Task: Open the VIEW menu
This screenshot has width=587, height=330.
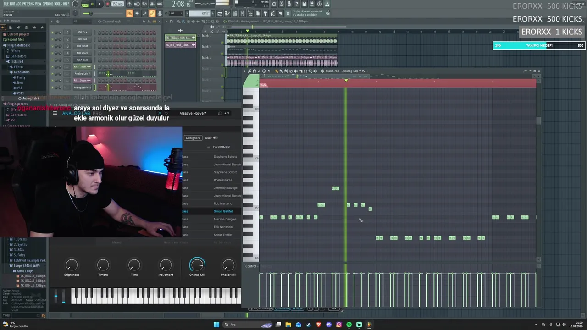Action: point(38,4)
